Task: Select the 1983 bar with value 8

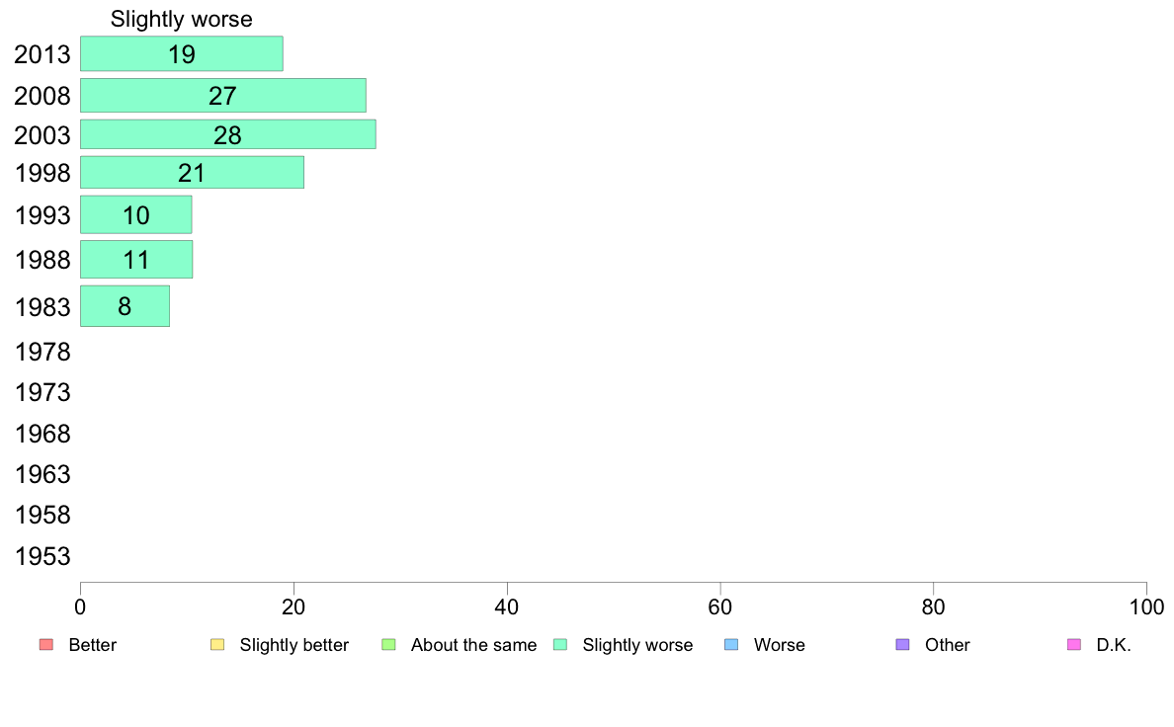Action: click(126, 306)
